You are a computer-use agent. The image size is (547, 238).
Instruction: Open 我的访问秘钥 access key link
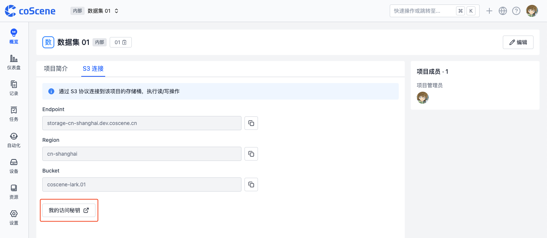coord(69,210)
